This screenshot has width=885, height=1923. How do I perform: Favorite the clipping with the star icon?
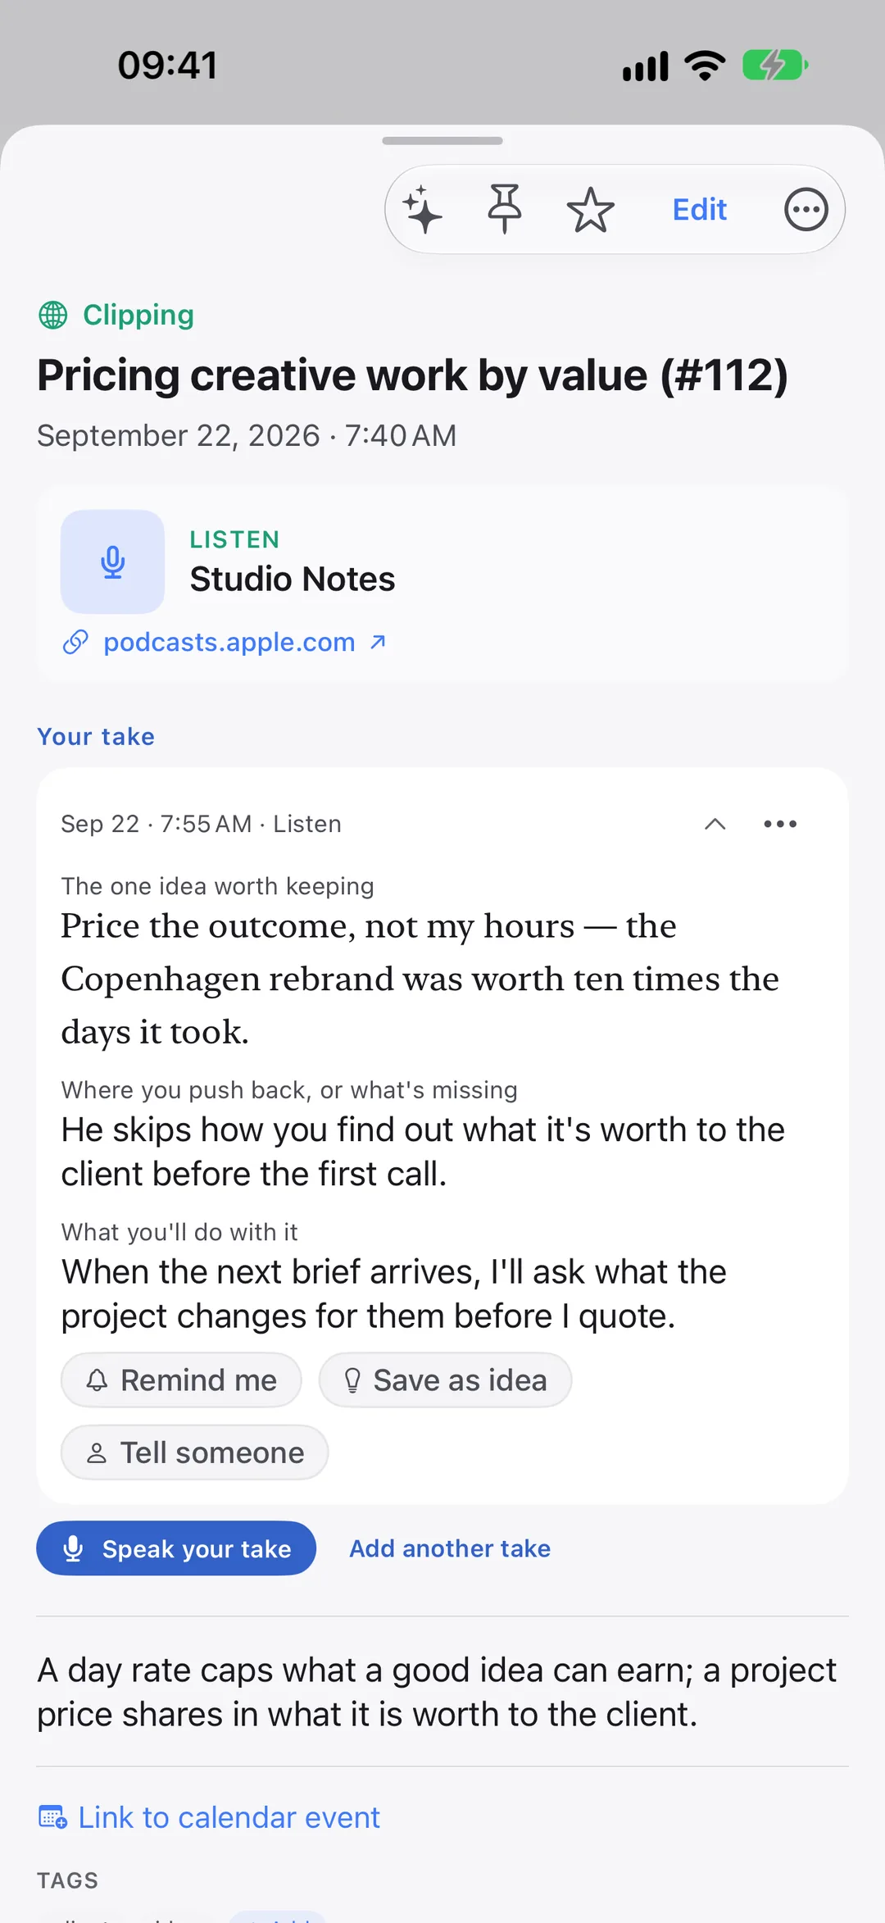click(590, 210)
